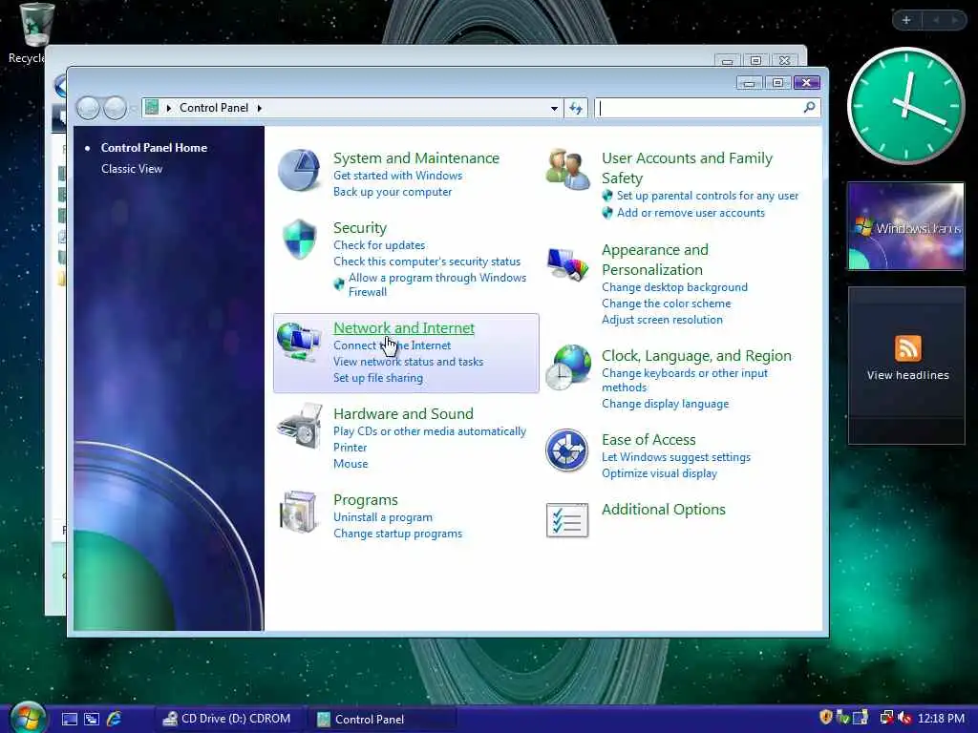Click Adjust screen resolution
Viewport: 978px width, 733px height.
coord(662,320)
